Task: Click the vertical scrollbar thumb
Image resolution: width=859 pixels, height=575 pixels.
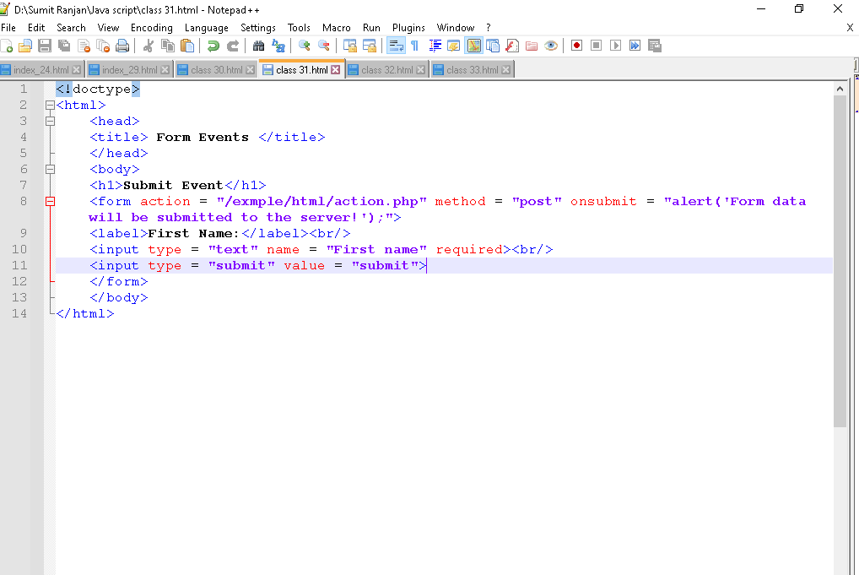Action: point(840,260)
